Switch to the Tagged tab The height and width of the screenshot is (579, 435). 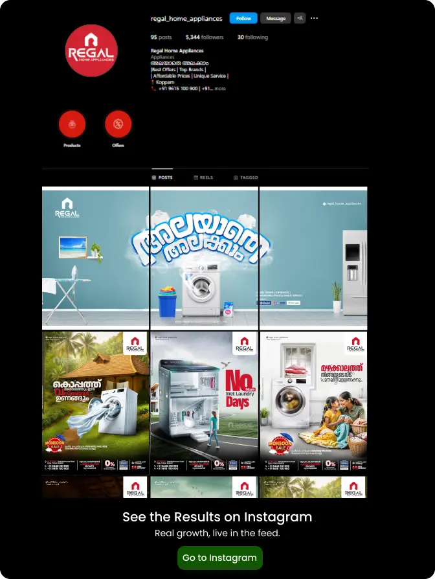coord(246,177)
